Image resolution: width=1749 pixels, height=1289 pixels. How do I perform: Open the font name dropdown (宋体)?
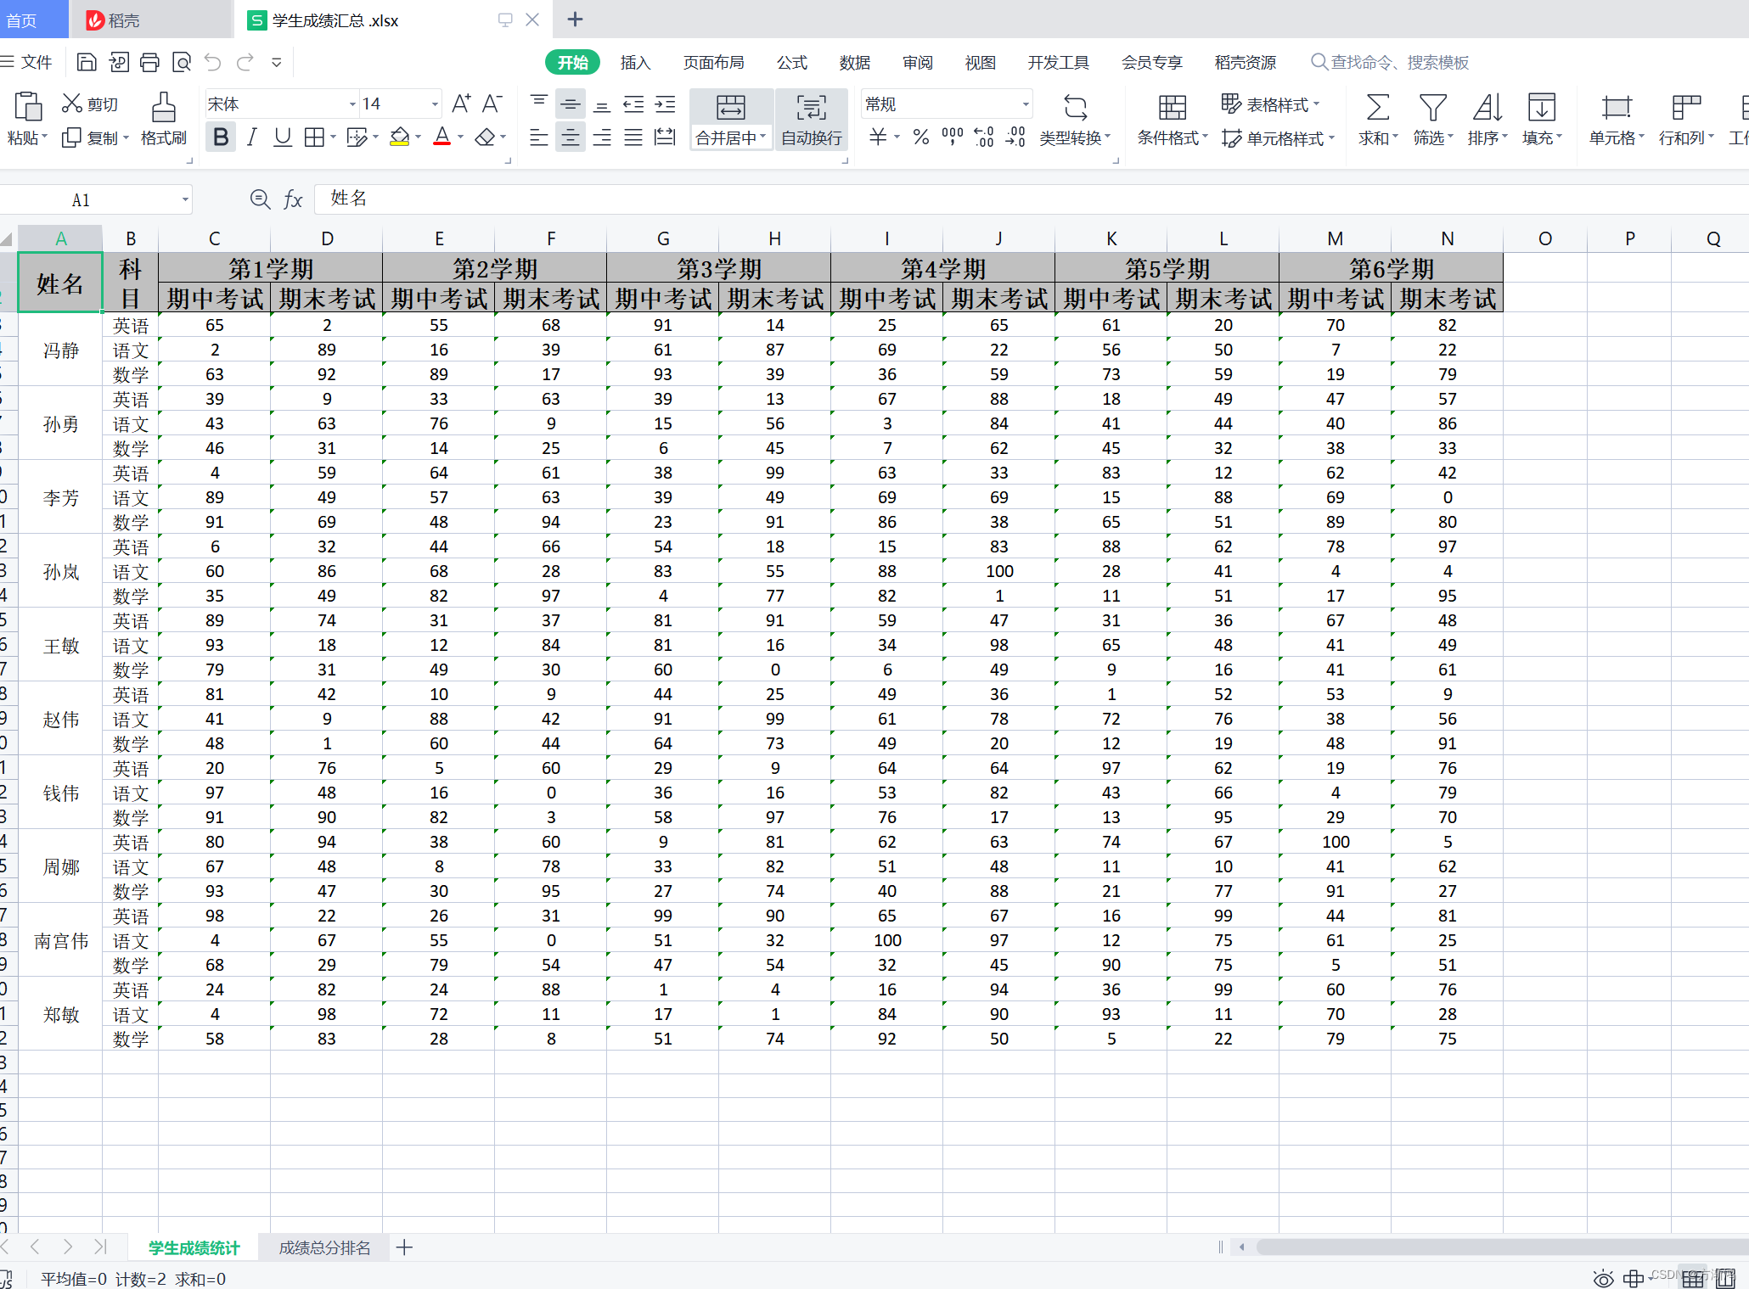[352, 104]
